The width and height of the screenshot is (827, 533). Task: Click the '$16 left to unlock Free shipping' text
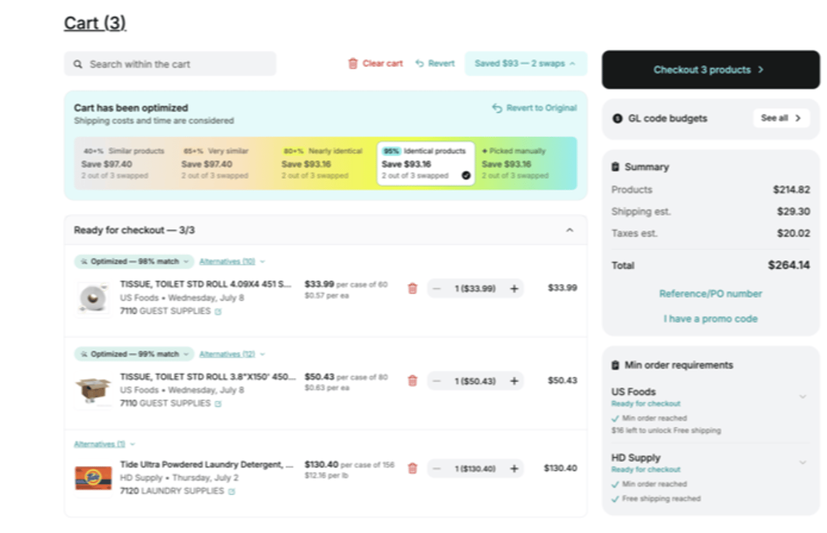[666, 430]
